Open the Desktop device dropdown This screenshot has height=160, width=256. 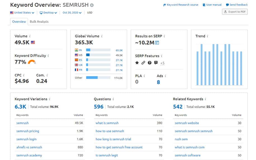coord(48,13)
